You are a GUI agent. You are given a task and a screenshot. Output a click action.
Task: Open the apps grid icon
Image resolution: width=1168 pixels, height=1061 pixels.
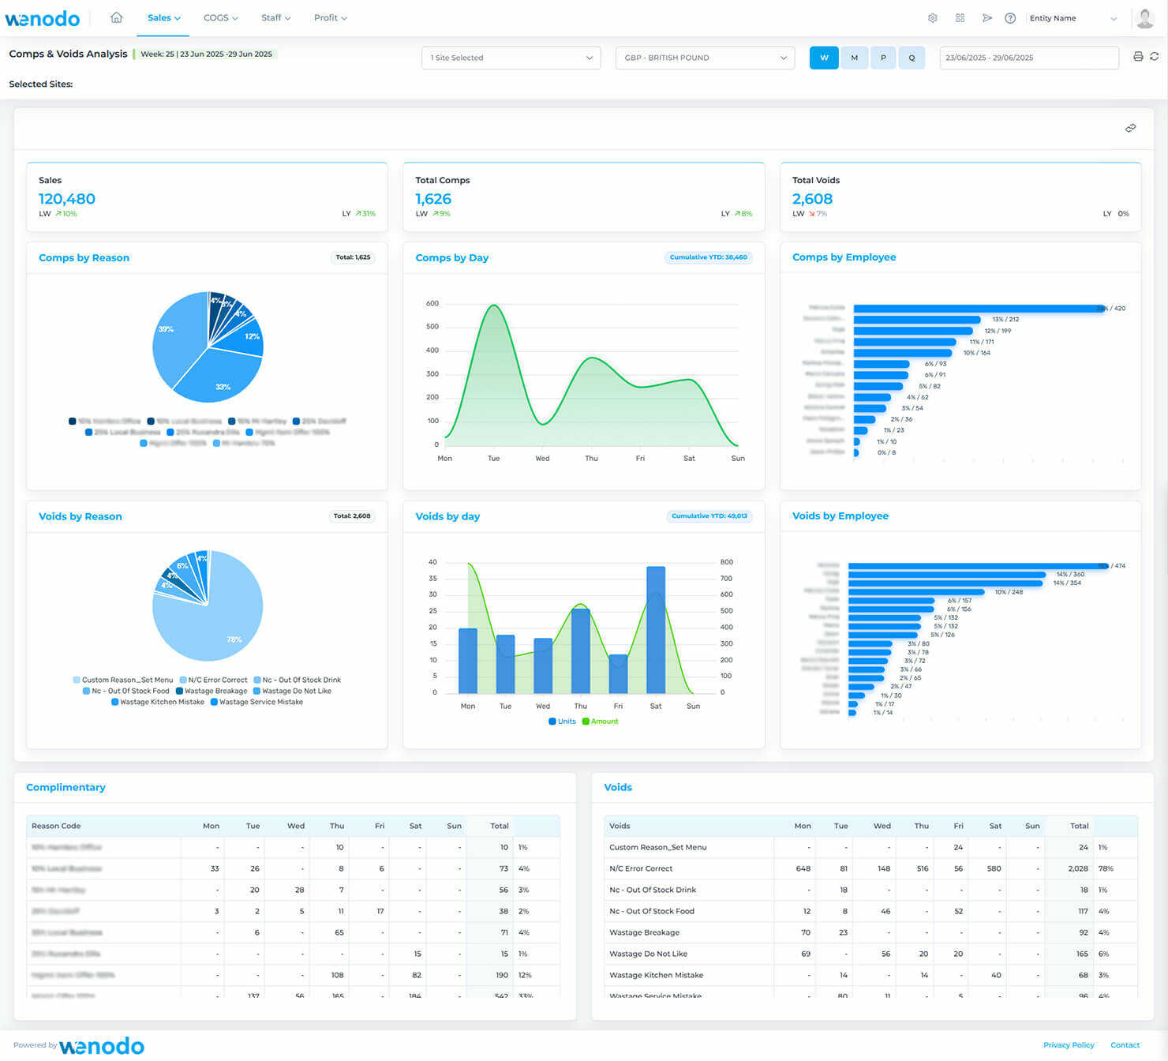pyautogui.click(x=960, y=17)
